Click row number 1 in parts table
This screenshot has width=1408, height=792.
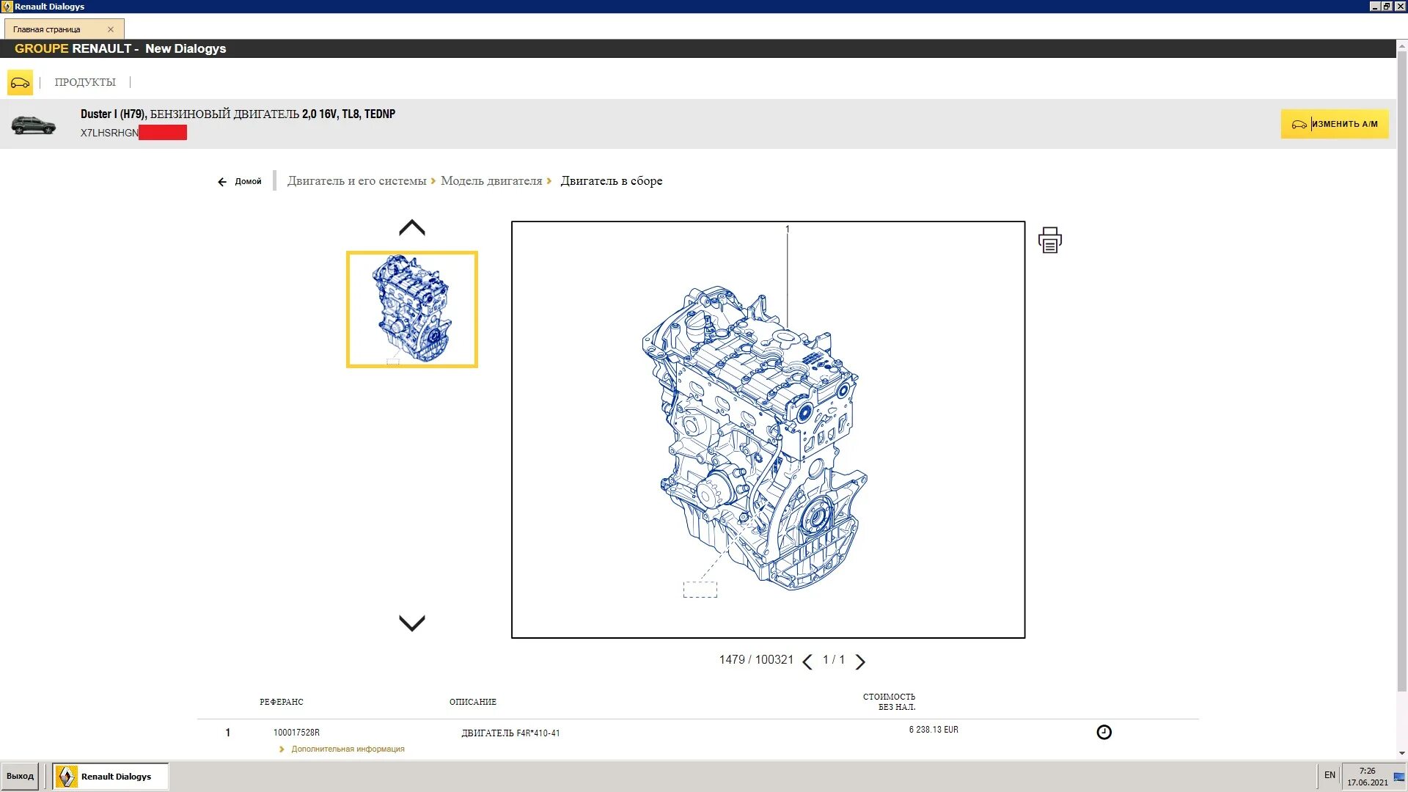228,733
